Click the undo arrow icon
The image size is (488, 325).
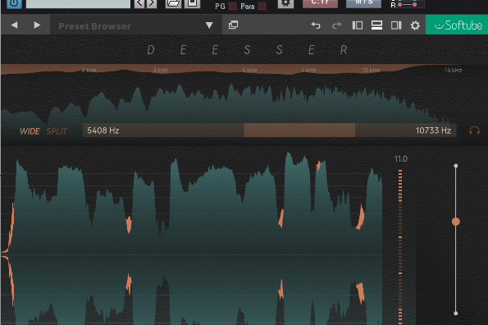point(316,25)
